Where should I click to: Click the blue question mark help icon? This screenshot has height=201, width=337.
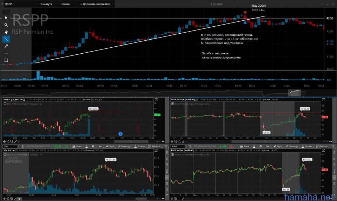pos(120,134)
